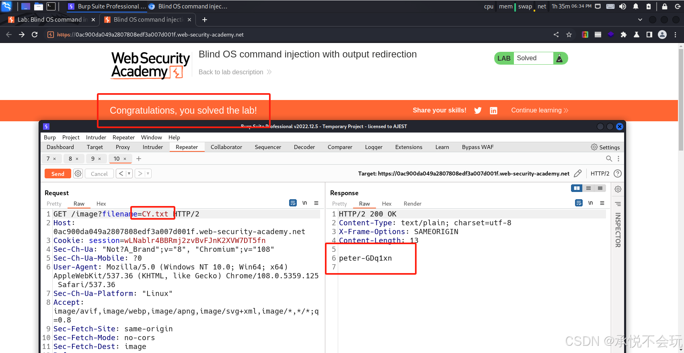The image size is (684, 353).
Task: Switch Request to Hex view
Action: pos(101,204)
